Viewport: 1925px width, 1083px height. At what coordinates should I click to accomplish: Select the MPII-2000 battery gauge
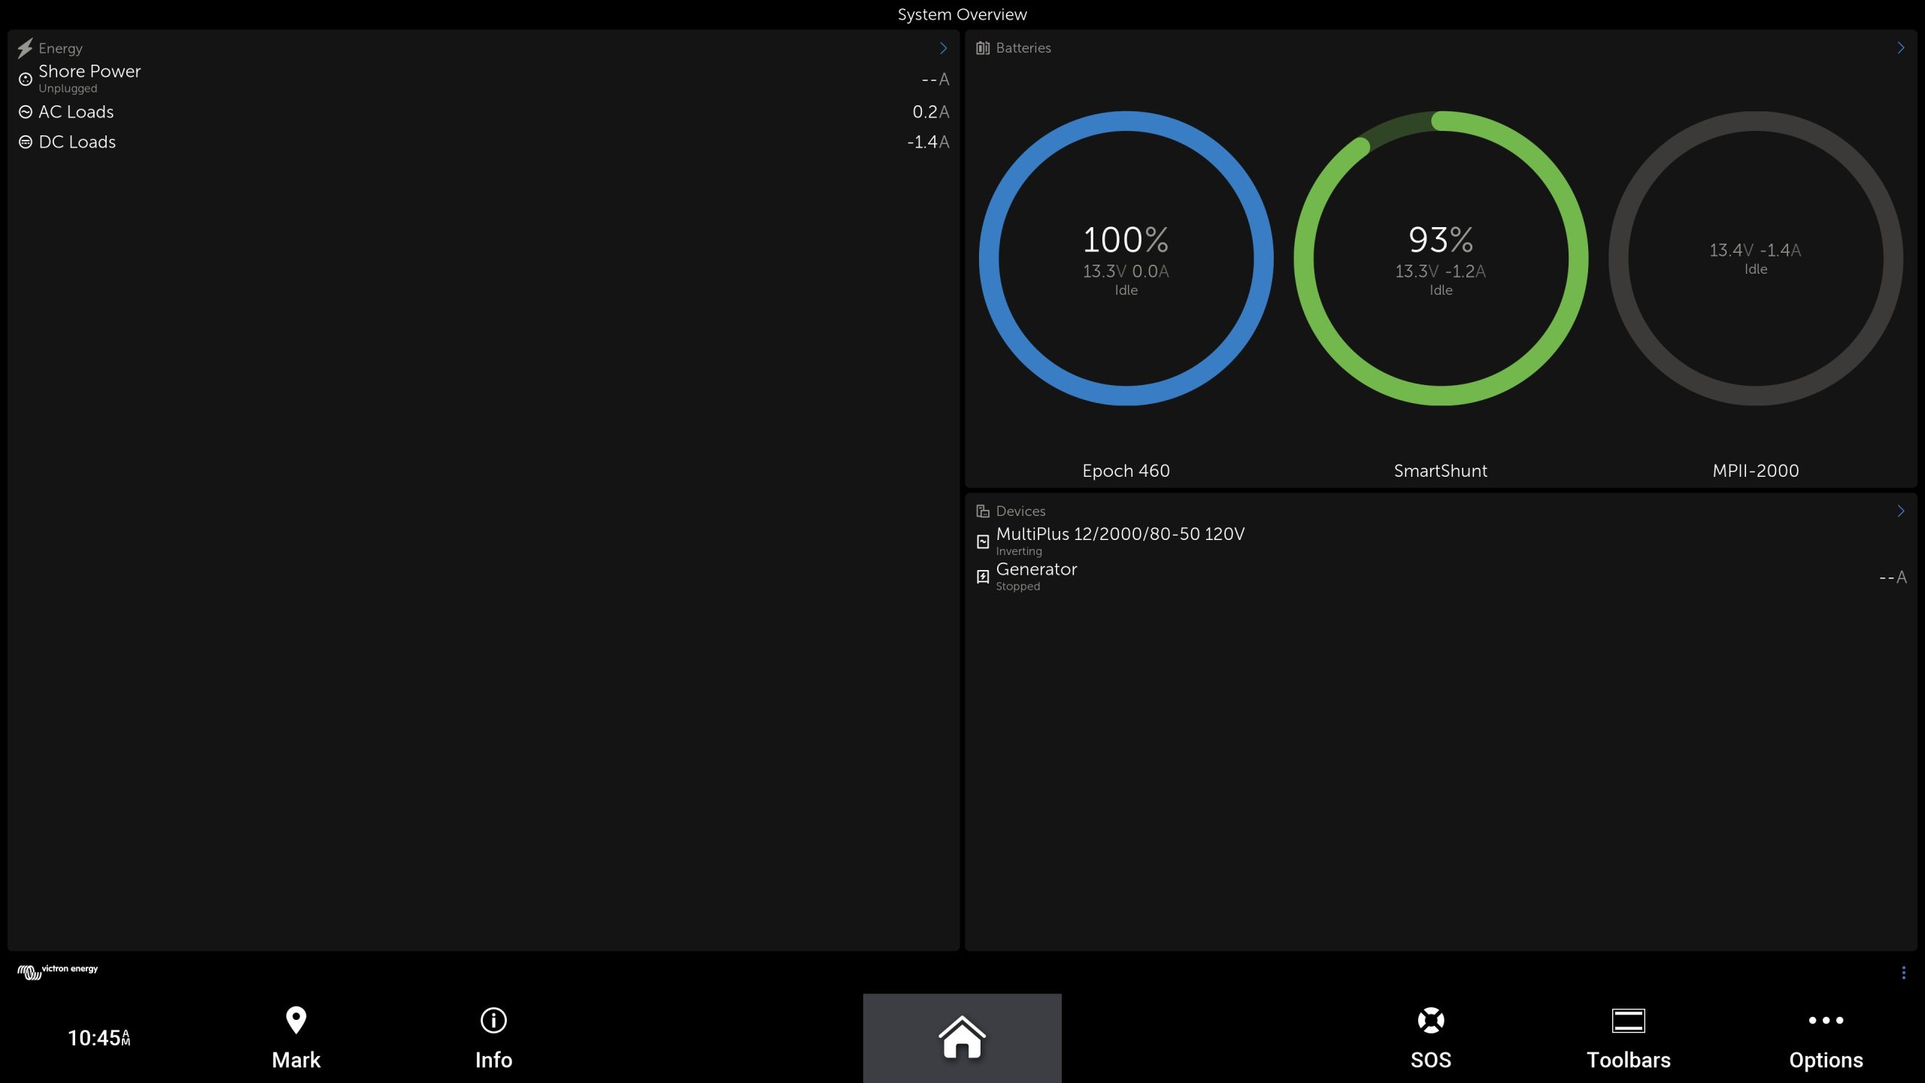click(x=1756, y=259)
